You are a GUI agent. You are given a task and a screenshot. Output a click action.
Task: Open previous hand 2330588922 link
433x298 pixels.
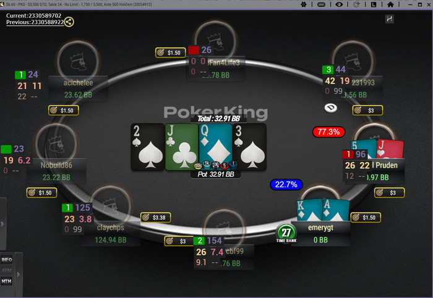35,22
